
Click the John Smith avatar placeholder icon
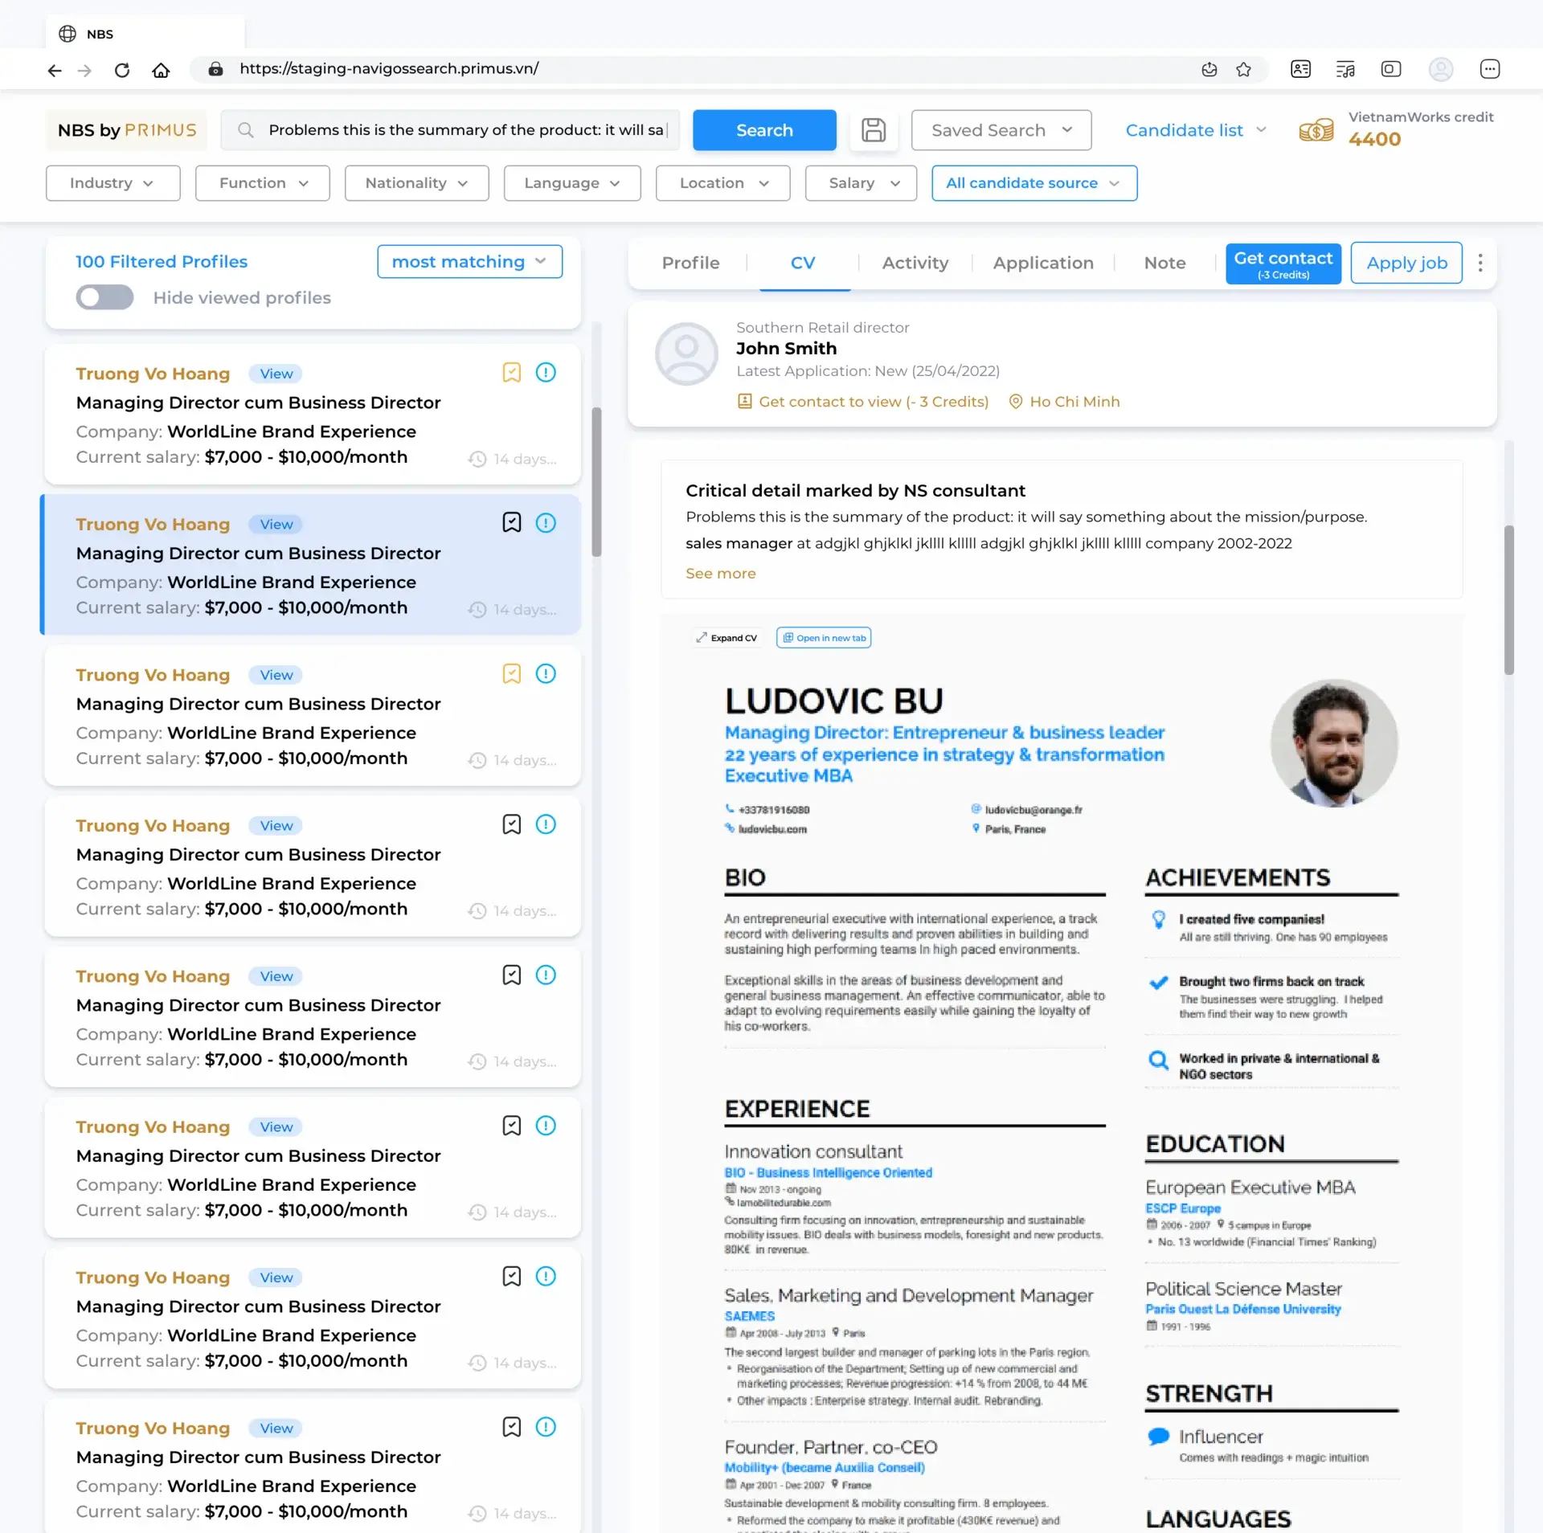point(686,354)
